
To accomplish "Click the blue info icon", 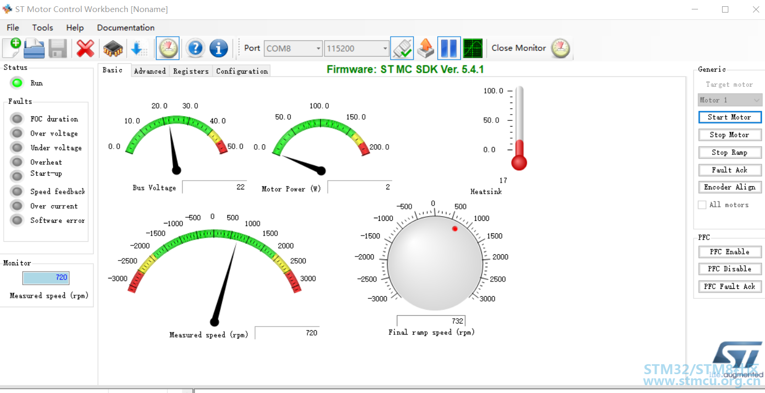I will coord(218,48).
